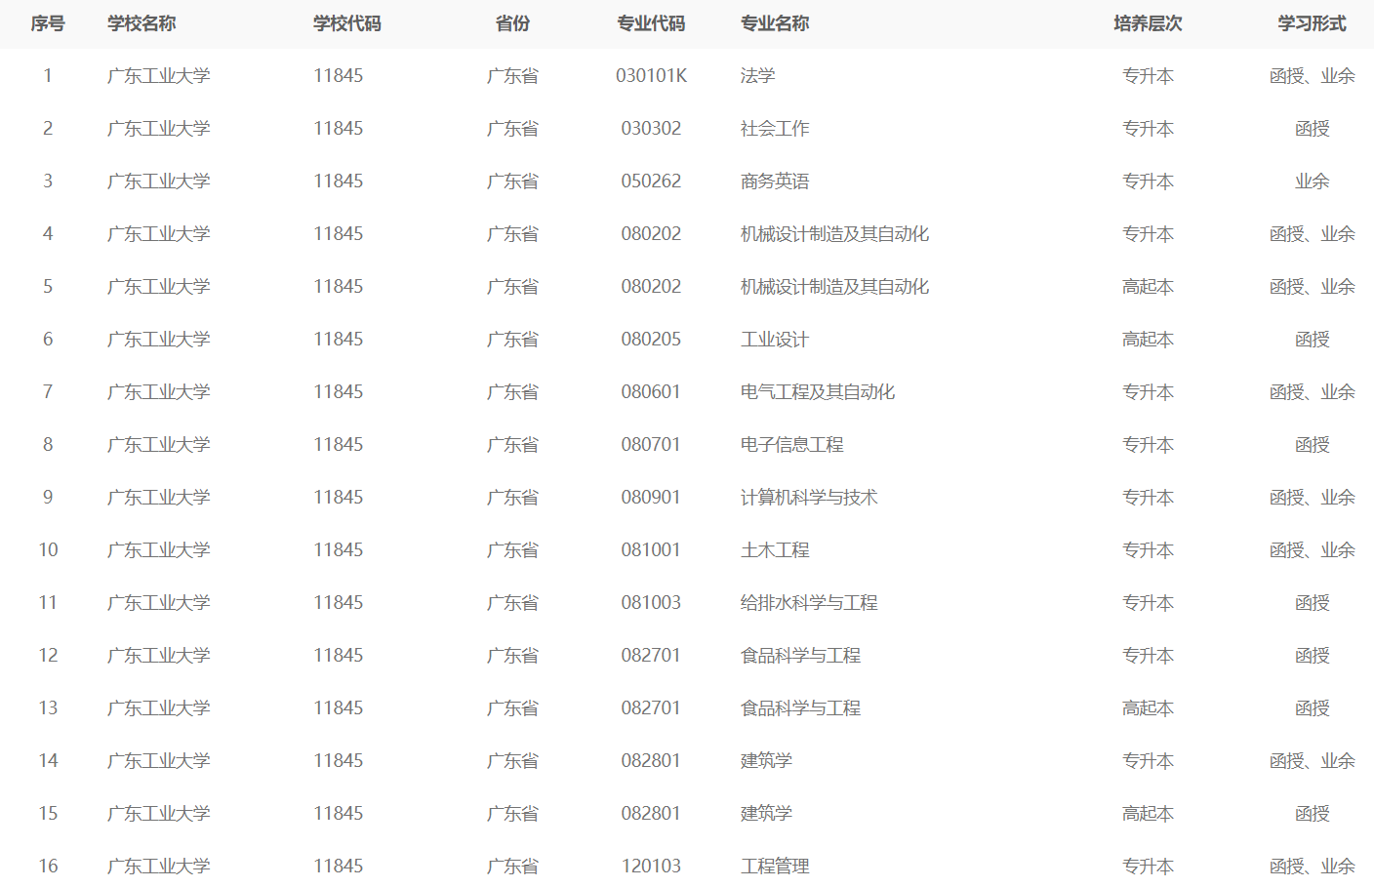Click 机械设计制造及其自动化 in the 专升本 row
This screenshot has height=888, width=1374.
click(x=834, y=234)
